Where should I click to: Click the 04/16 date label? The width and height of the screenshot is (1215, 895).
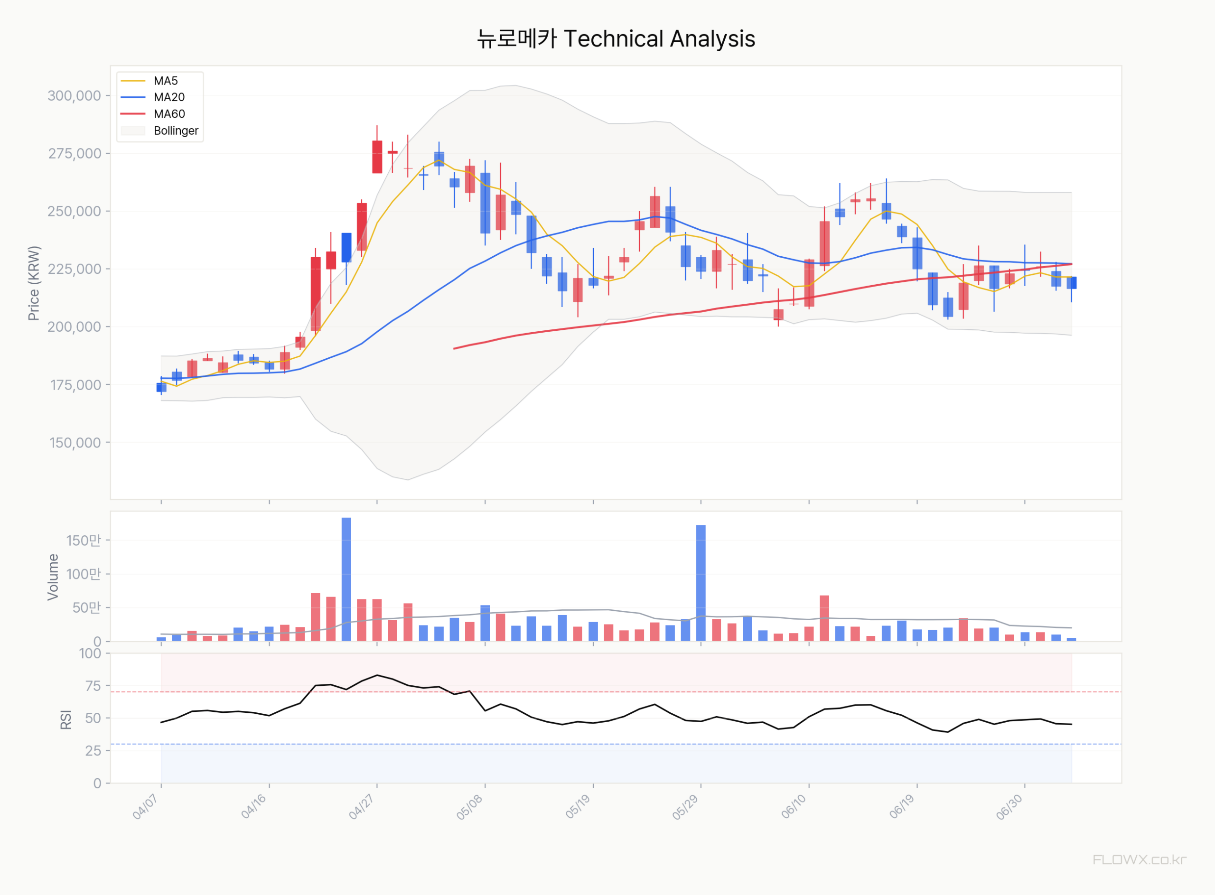pyautogui.click(x=254, y=807)
